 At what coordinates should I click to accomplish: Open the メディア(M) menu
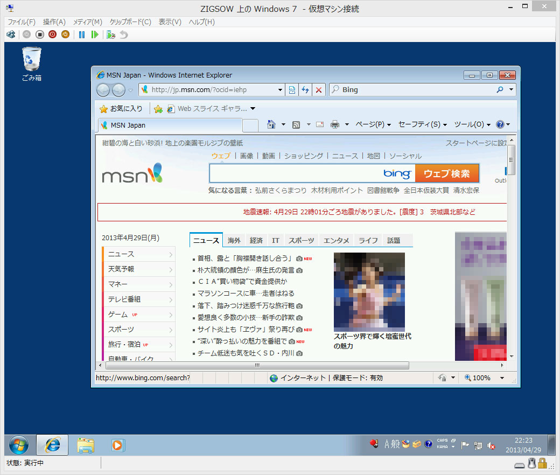pos(88,22)
